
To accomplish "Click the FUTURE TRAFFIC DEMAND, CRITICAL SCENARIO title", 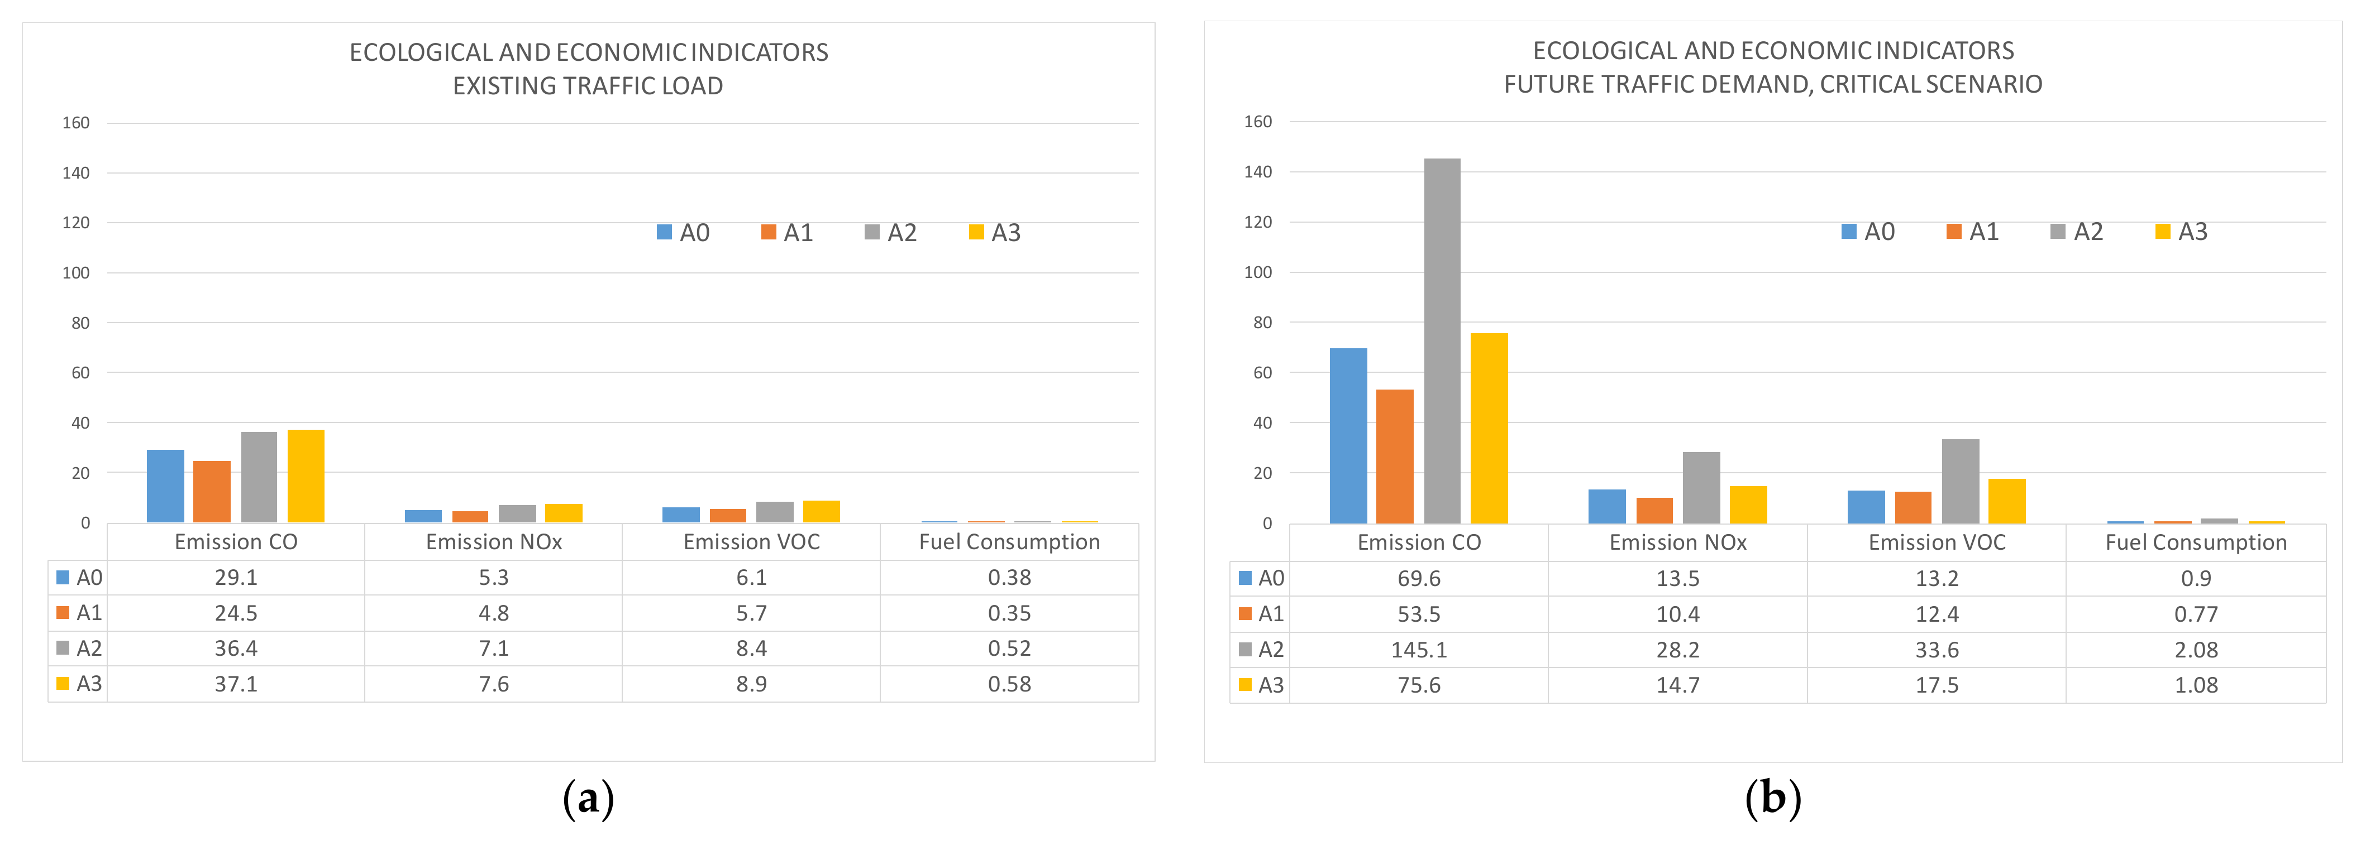I will coord(1772,84).
